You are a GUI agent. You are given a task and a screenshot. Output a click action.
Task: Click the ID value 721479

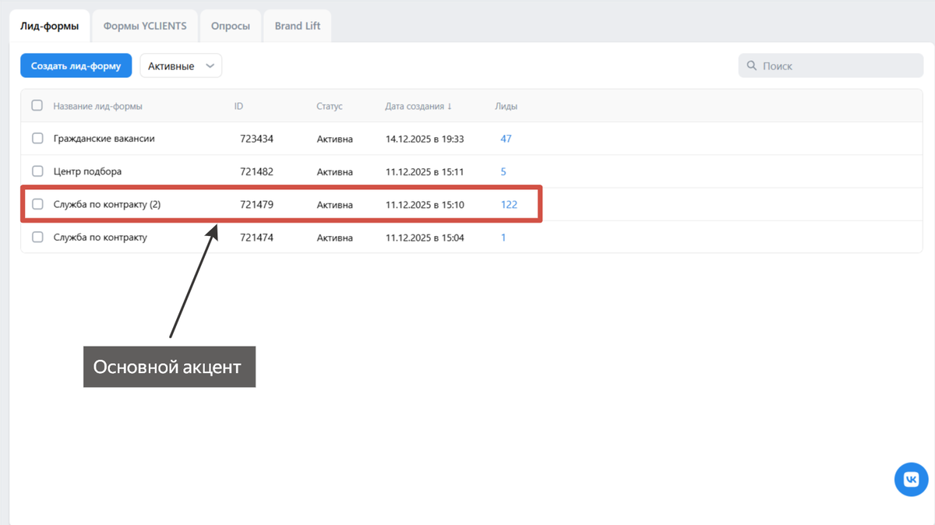click(256, 204)
